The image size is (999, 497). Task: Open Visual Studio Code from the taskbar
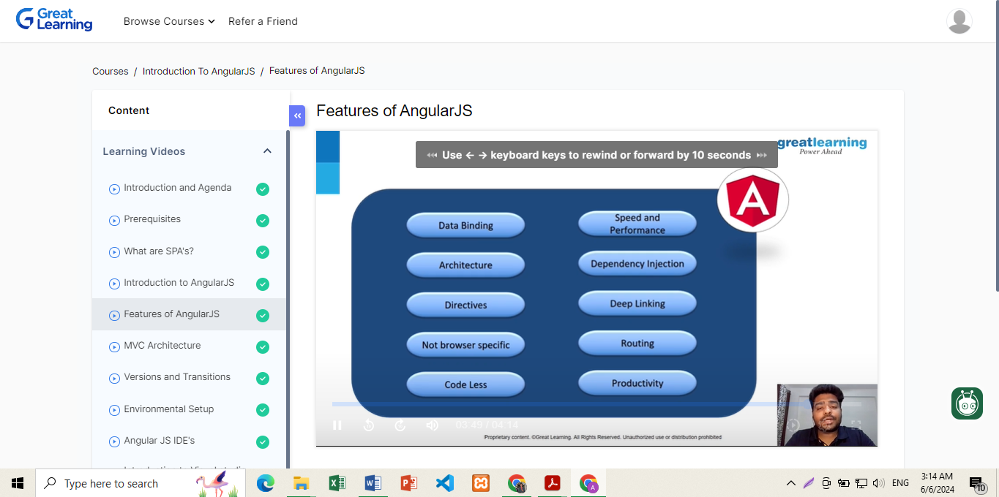(x=444, y=483)
